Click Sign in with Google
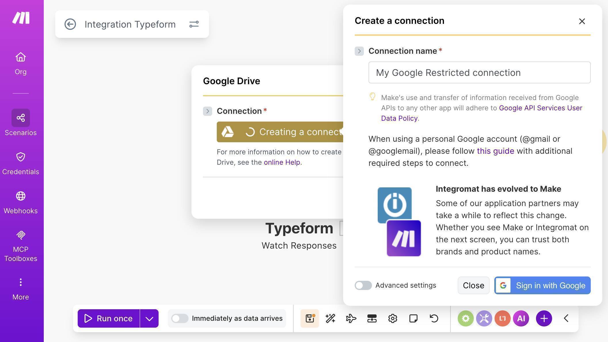 pos(542,285)
